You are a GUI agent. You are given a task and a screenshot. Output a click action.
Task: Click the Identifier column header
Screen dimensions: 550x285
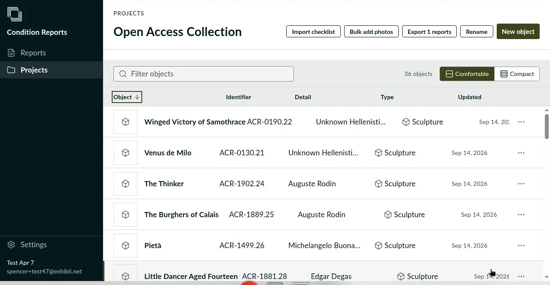pos(238,97)
